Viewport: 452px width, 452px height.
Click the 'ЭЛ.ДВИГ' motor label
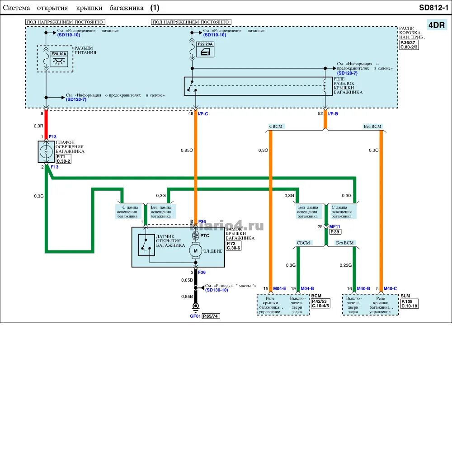[213, 251]
